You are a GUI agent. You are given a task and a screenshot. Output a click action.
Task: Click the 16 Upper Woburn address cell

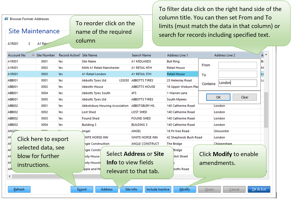pos(182,87)
